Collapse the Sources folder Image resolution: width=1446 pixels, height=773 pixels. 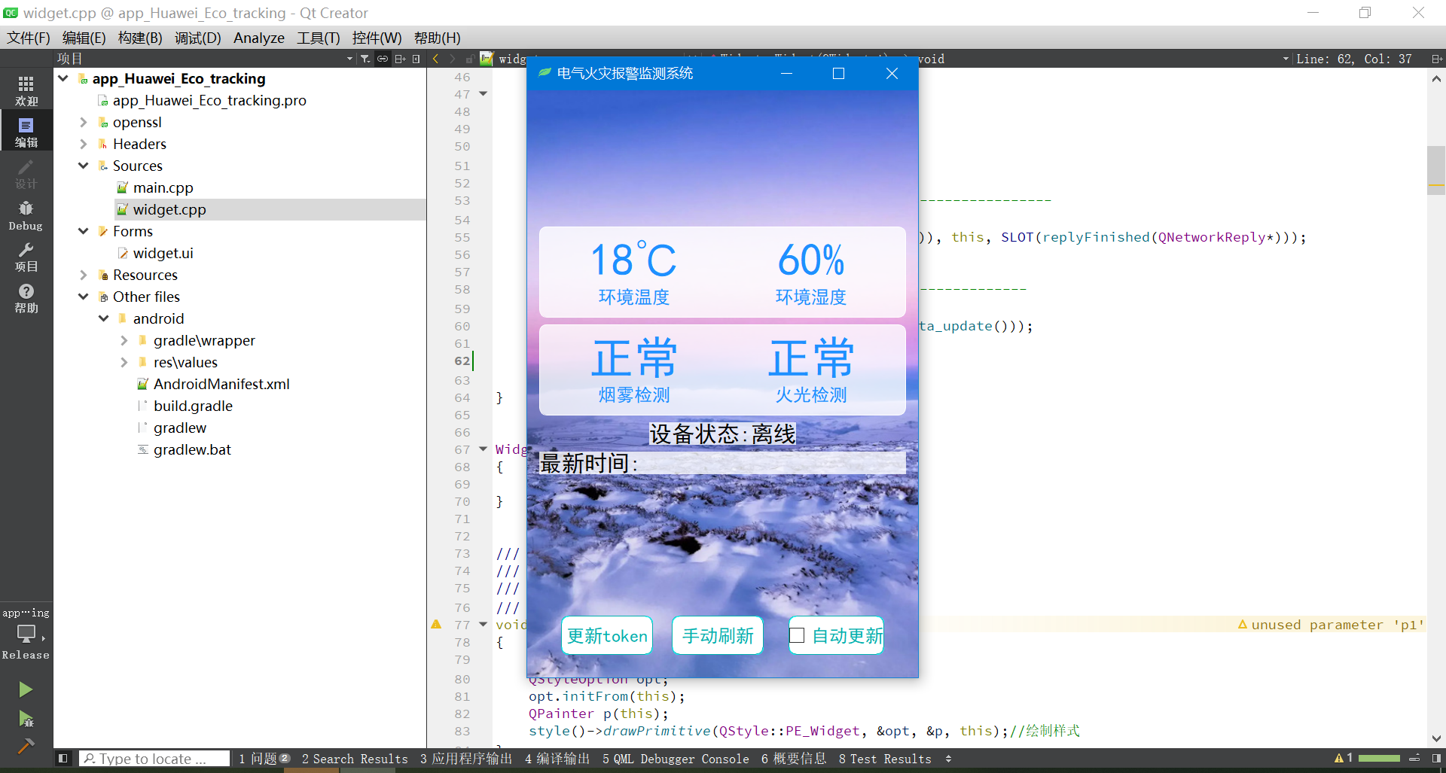84,166
